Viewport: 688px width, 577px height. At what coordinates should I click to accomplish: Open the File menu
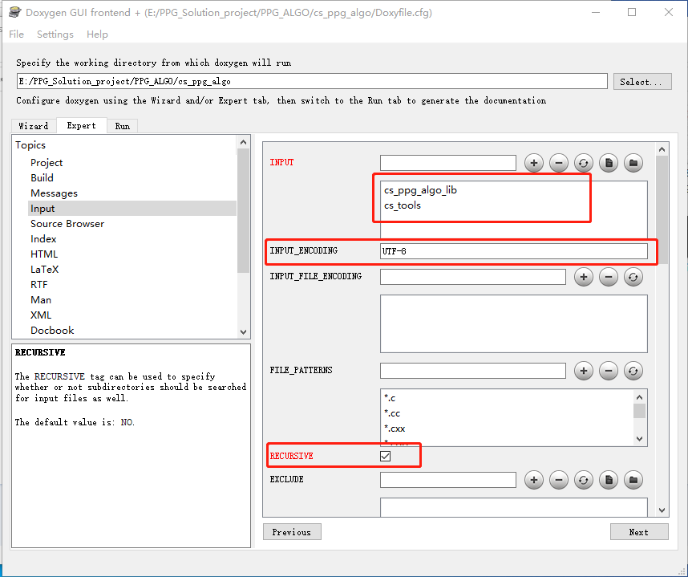[x=16, y=35]
